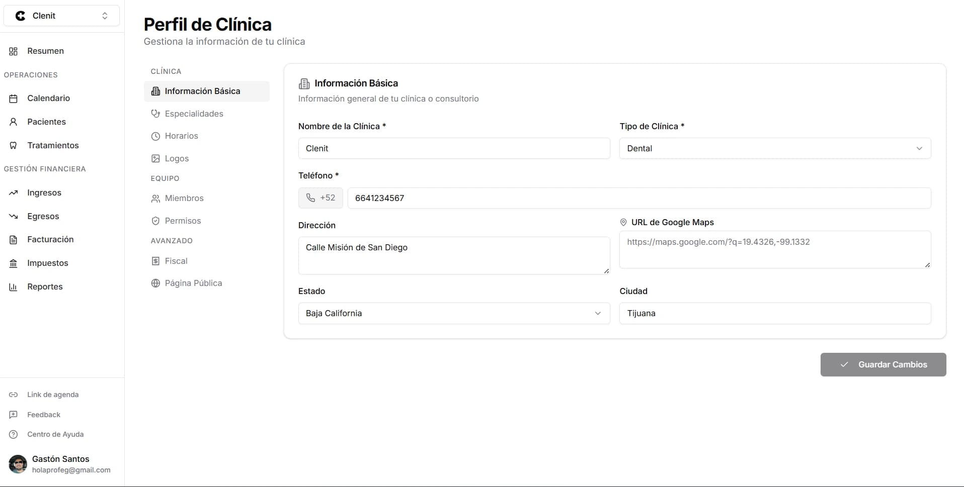
Task: Click the Horarios clock icon
Action: (x=155, y=136)
